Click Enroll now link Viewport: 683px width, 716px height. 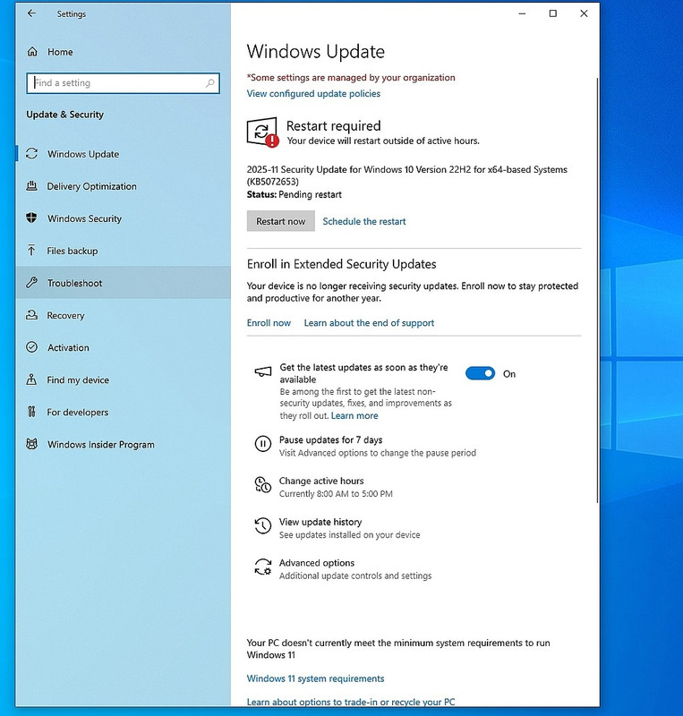point(269,323)
